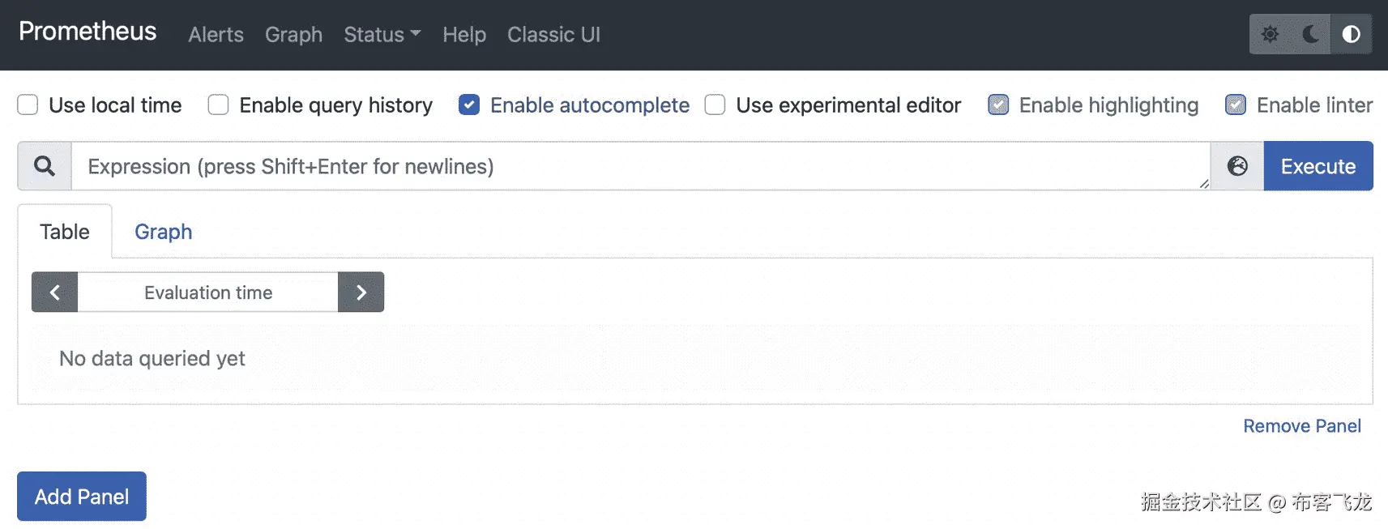Select the Table tab
The height and width of the screenshot is (529, 1388).
coord(65,232)
